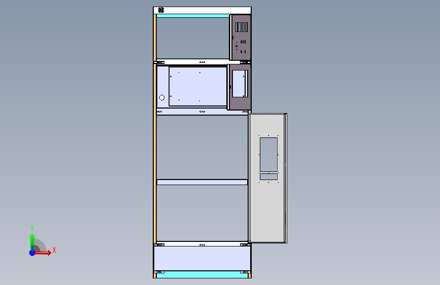Screen dimensions: 440x285
Task: Select the white top header beam
Action: [202, 10]
